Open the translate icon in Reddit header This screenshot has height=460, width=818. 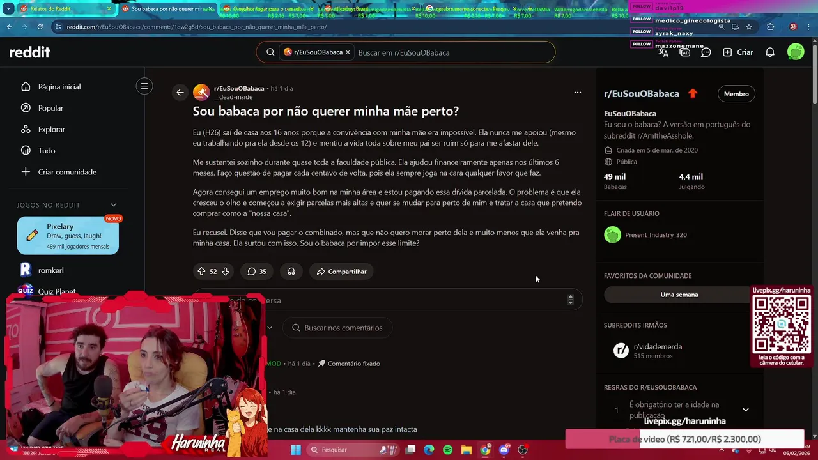point(663,52)
